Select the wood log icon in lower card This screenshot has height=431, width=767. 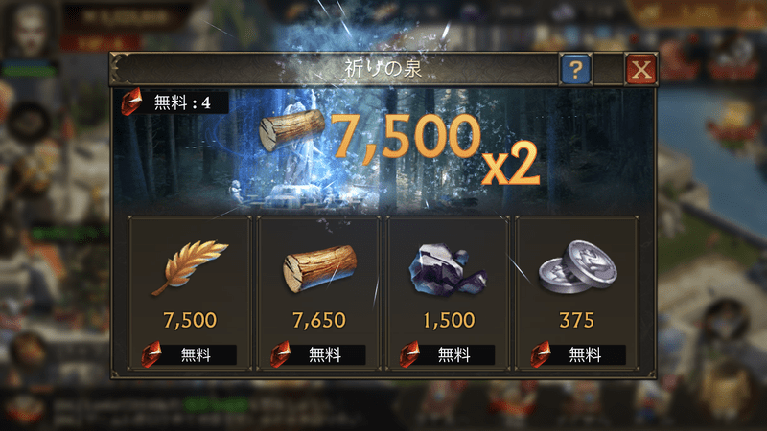click(320, 268)
